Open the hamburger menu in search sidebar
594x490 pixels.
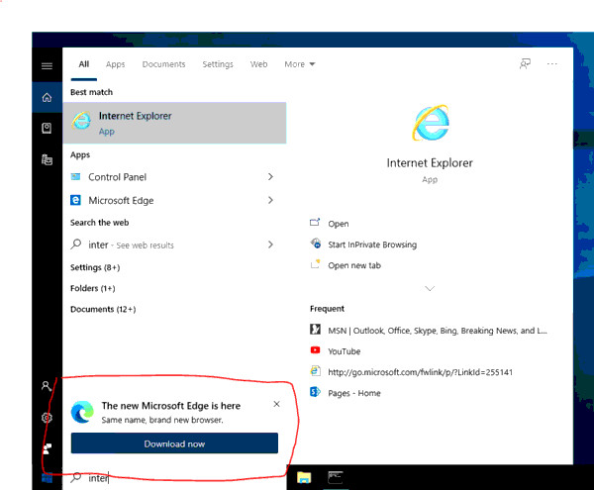pyautogui.click(x=47, y=66)
